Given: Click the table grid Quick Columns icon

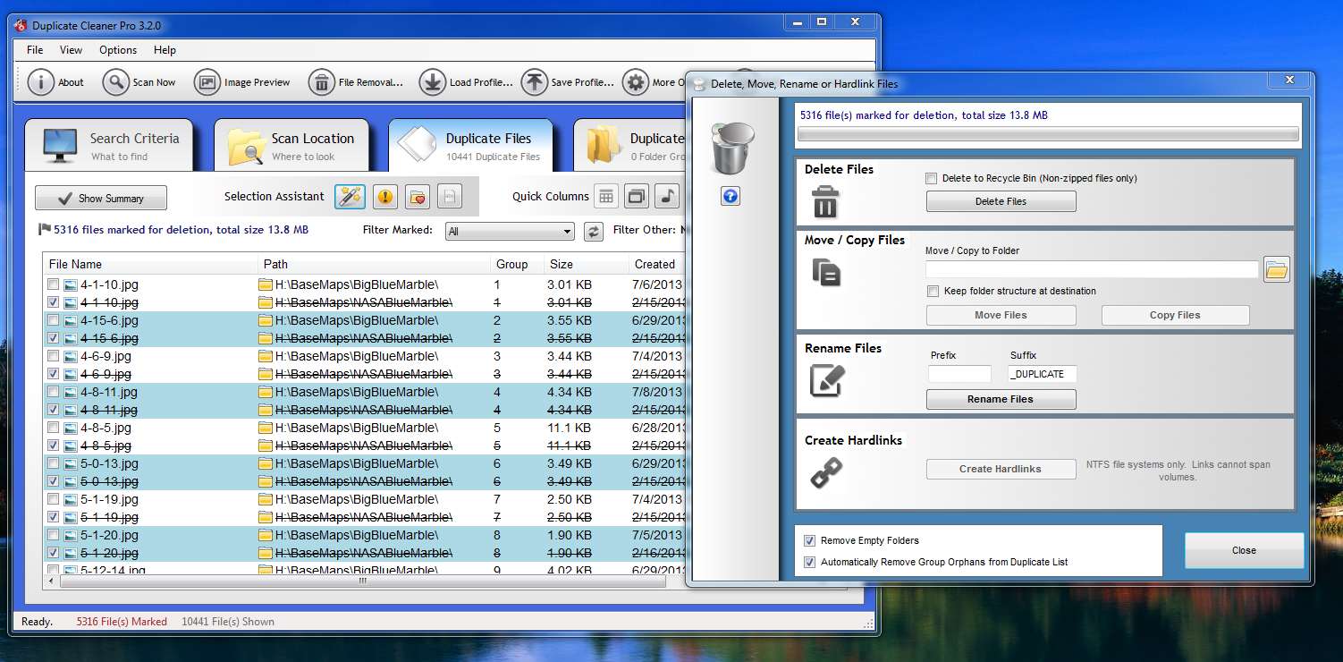Looking at the screenshot, I should (x=606, y=197).
